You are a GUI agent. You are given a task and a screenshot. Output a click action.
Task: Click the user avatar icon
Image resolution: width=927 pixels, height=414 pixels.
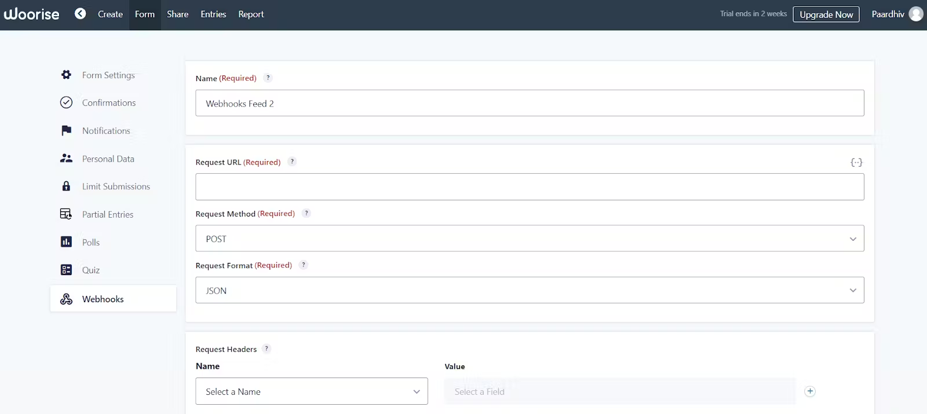coord(916,14)
